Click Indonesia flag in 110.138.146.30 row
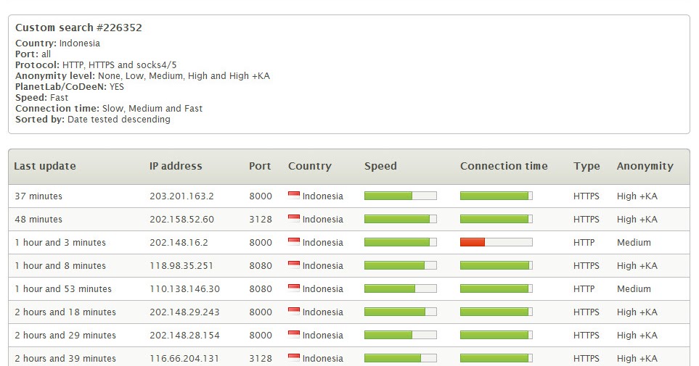Screen dimensions: 699x366 (x=294, y=288)
